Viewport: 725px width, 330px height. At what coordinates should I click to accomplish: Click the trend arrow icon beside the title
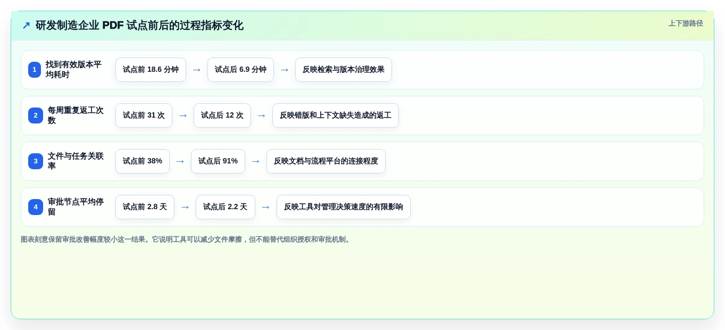tap(26, 26)
